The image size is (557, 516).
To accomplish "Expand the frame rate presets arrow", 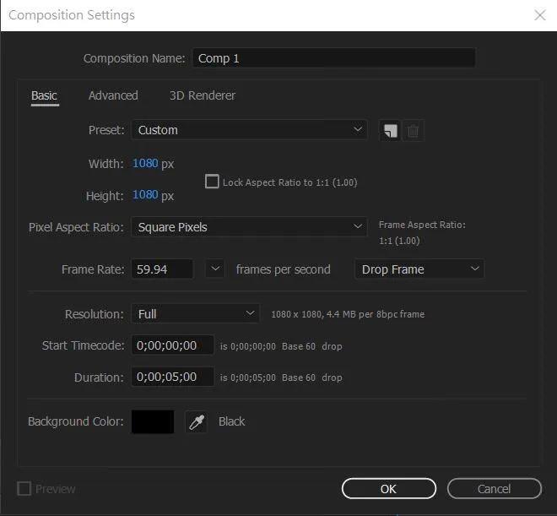I will (215, 269).
